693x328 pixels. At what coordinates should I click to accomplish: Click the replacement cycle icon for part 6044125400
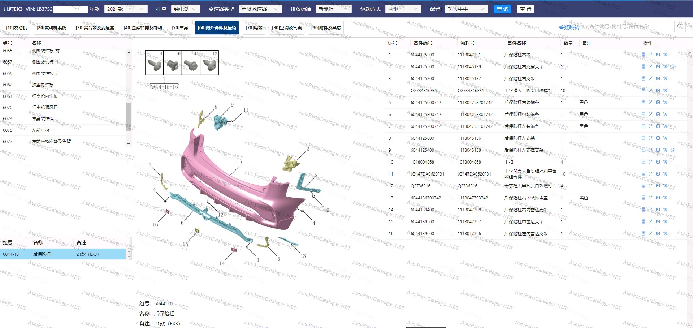pyautogui.click(x=672, y=150)
